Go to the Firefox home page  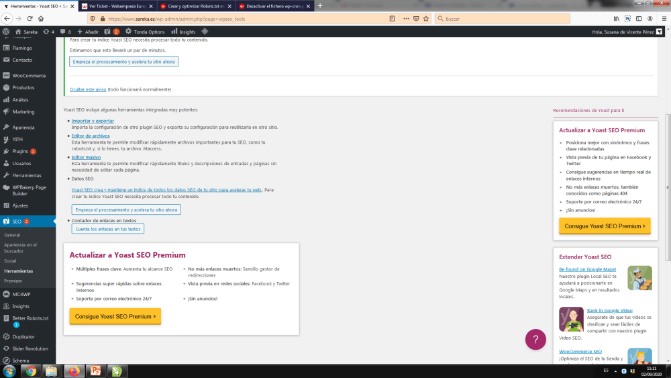pyautogui.click(x=41, y=19)
